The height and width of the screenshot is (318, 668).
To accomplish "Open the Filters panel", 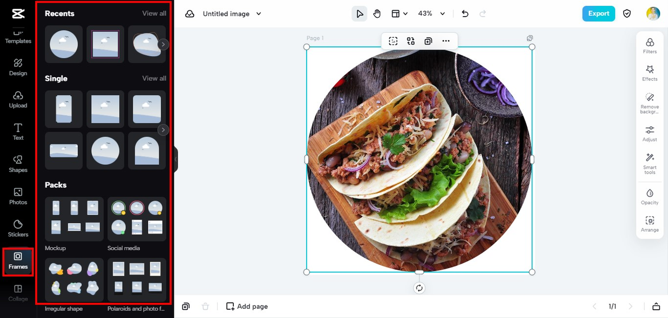I will tap(650, 46).
